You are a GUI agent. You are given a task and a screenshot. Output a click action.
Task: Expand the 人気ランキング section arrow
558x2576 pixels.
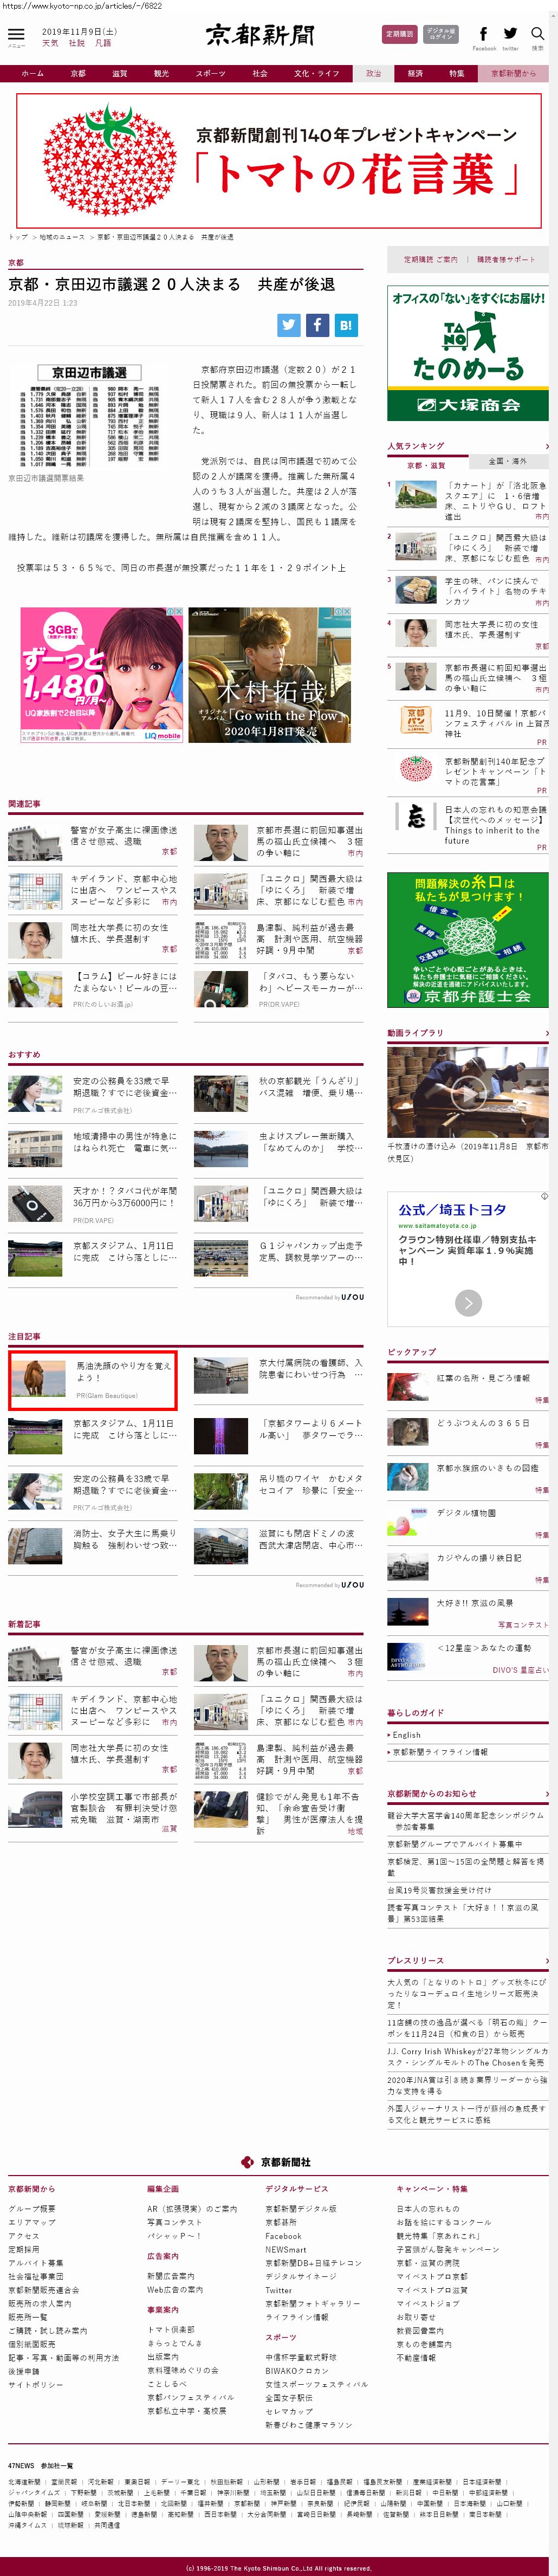(x=546, y=446)
